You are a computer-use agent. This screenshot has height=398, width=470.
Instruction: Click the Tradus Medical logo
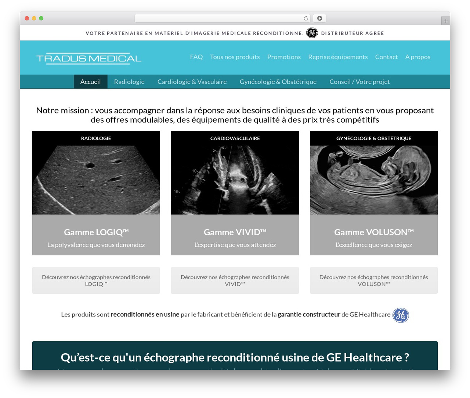click(x=89, y=58)
